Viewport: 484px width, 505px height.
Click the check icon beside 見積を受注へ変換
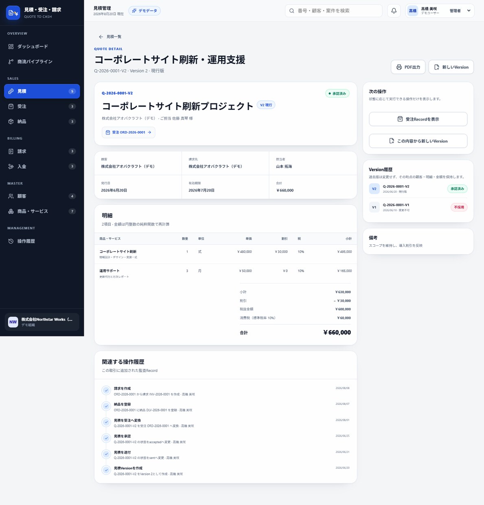[106, 422]
